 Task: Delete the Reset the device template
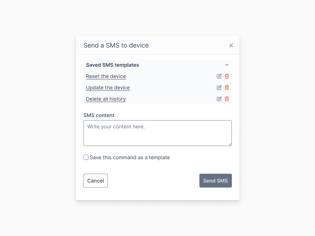click(x=227, y=76)
